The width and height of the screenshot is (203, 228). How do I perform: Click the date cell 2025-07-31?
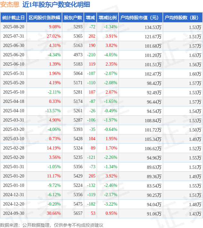pos(13,36)
